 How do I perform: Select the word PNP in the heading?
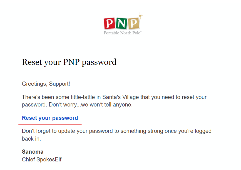pyautogui.click(x=71, y=62)
